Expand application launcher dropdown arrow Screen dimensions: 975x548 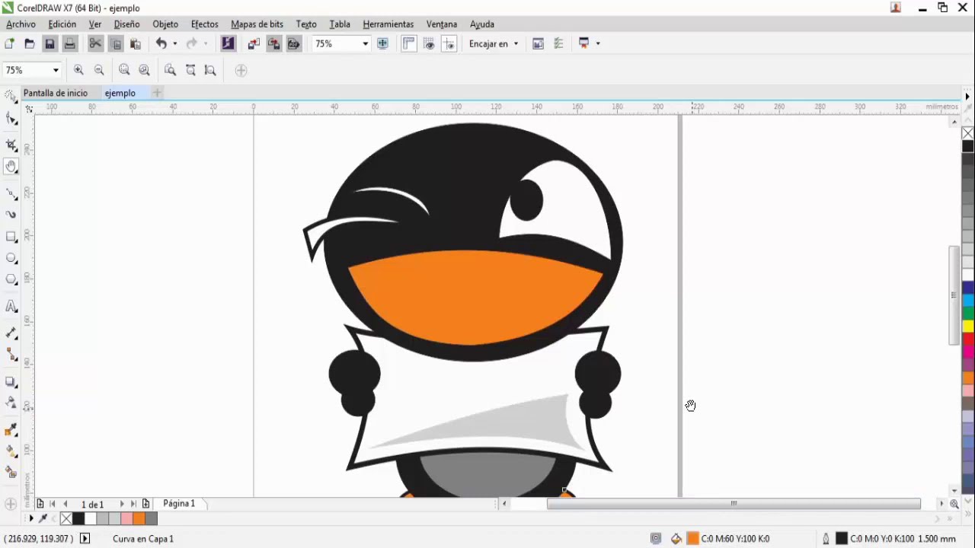point(598,43)
